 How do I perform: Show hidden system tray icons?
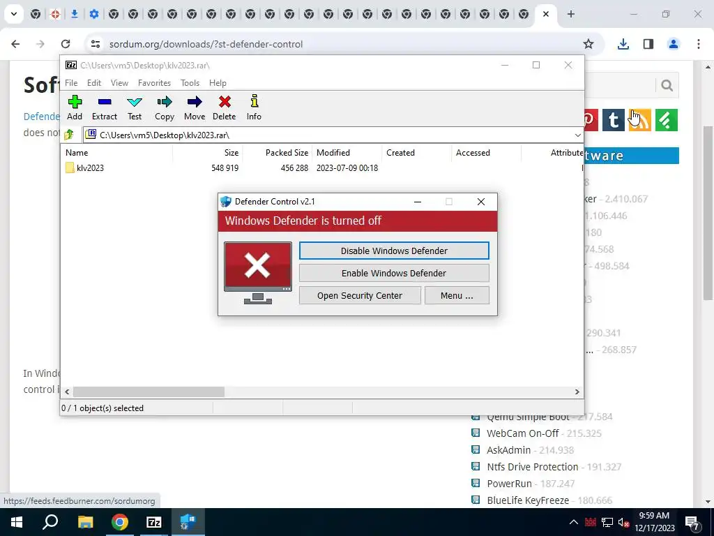tap(574, 522)
